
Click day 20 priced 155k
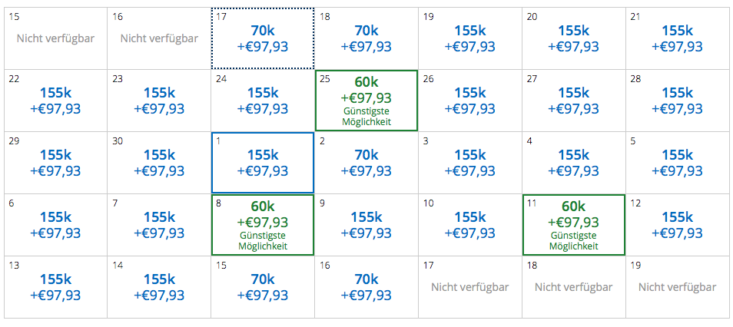[573, 38]
